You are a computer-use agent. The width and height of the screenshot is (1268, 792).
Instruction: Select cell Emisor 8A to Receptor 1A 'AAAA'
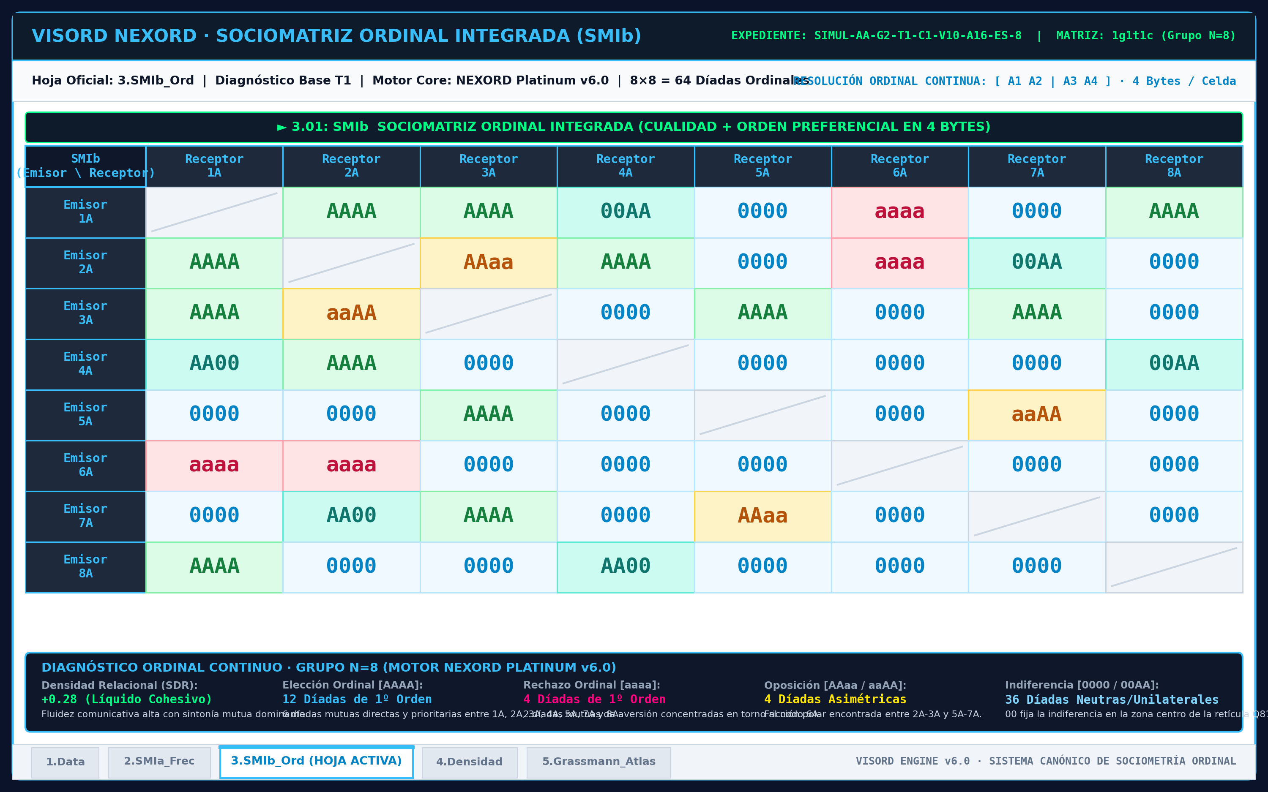[x=214, y=567]
